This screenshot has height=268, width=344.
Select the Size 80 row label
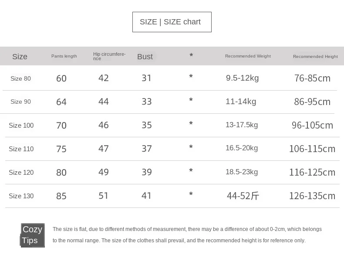20,78
